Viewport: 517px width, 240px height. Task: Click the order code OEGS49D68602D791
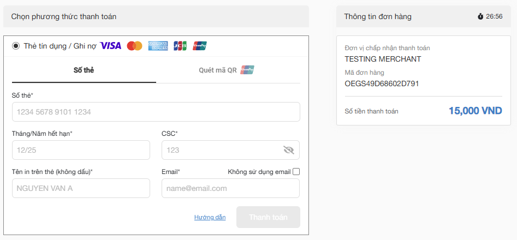tap(382, 83)
